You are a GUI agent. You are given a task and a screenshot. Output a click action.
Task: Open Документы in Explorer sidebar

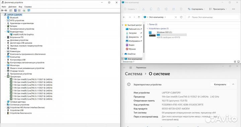[x=134, y=37]
